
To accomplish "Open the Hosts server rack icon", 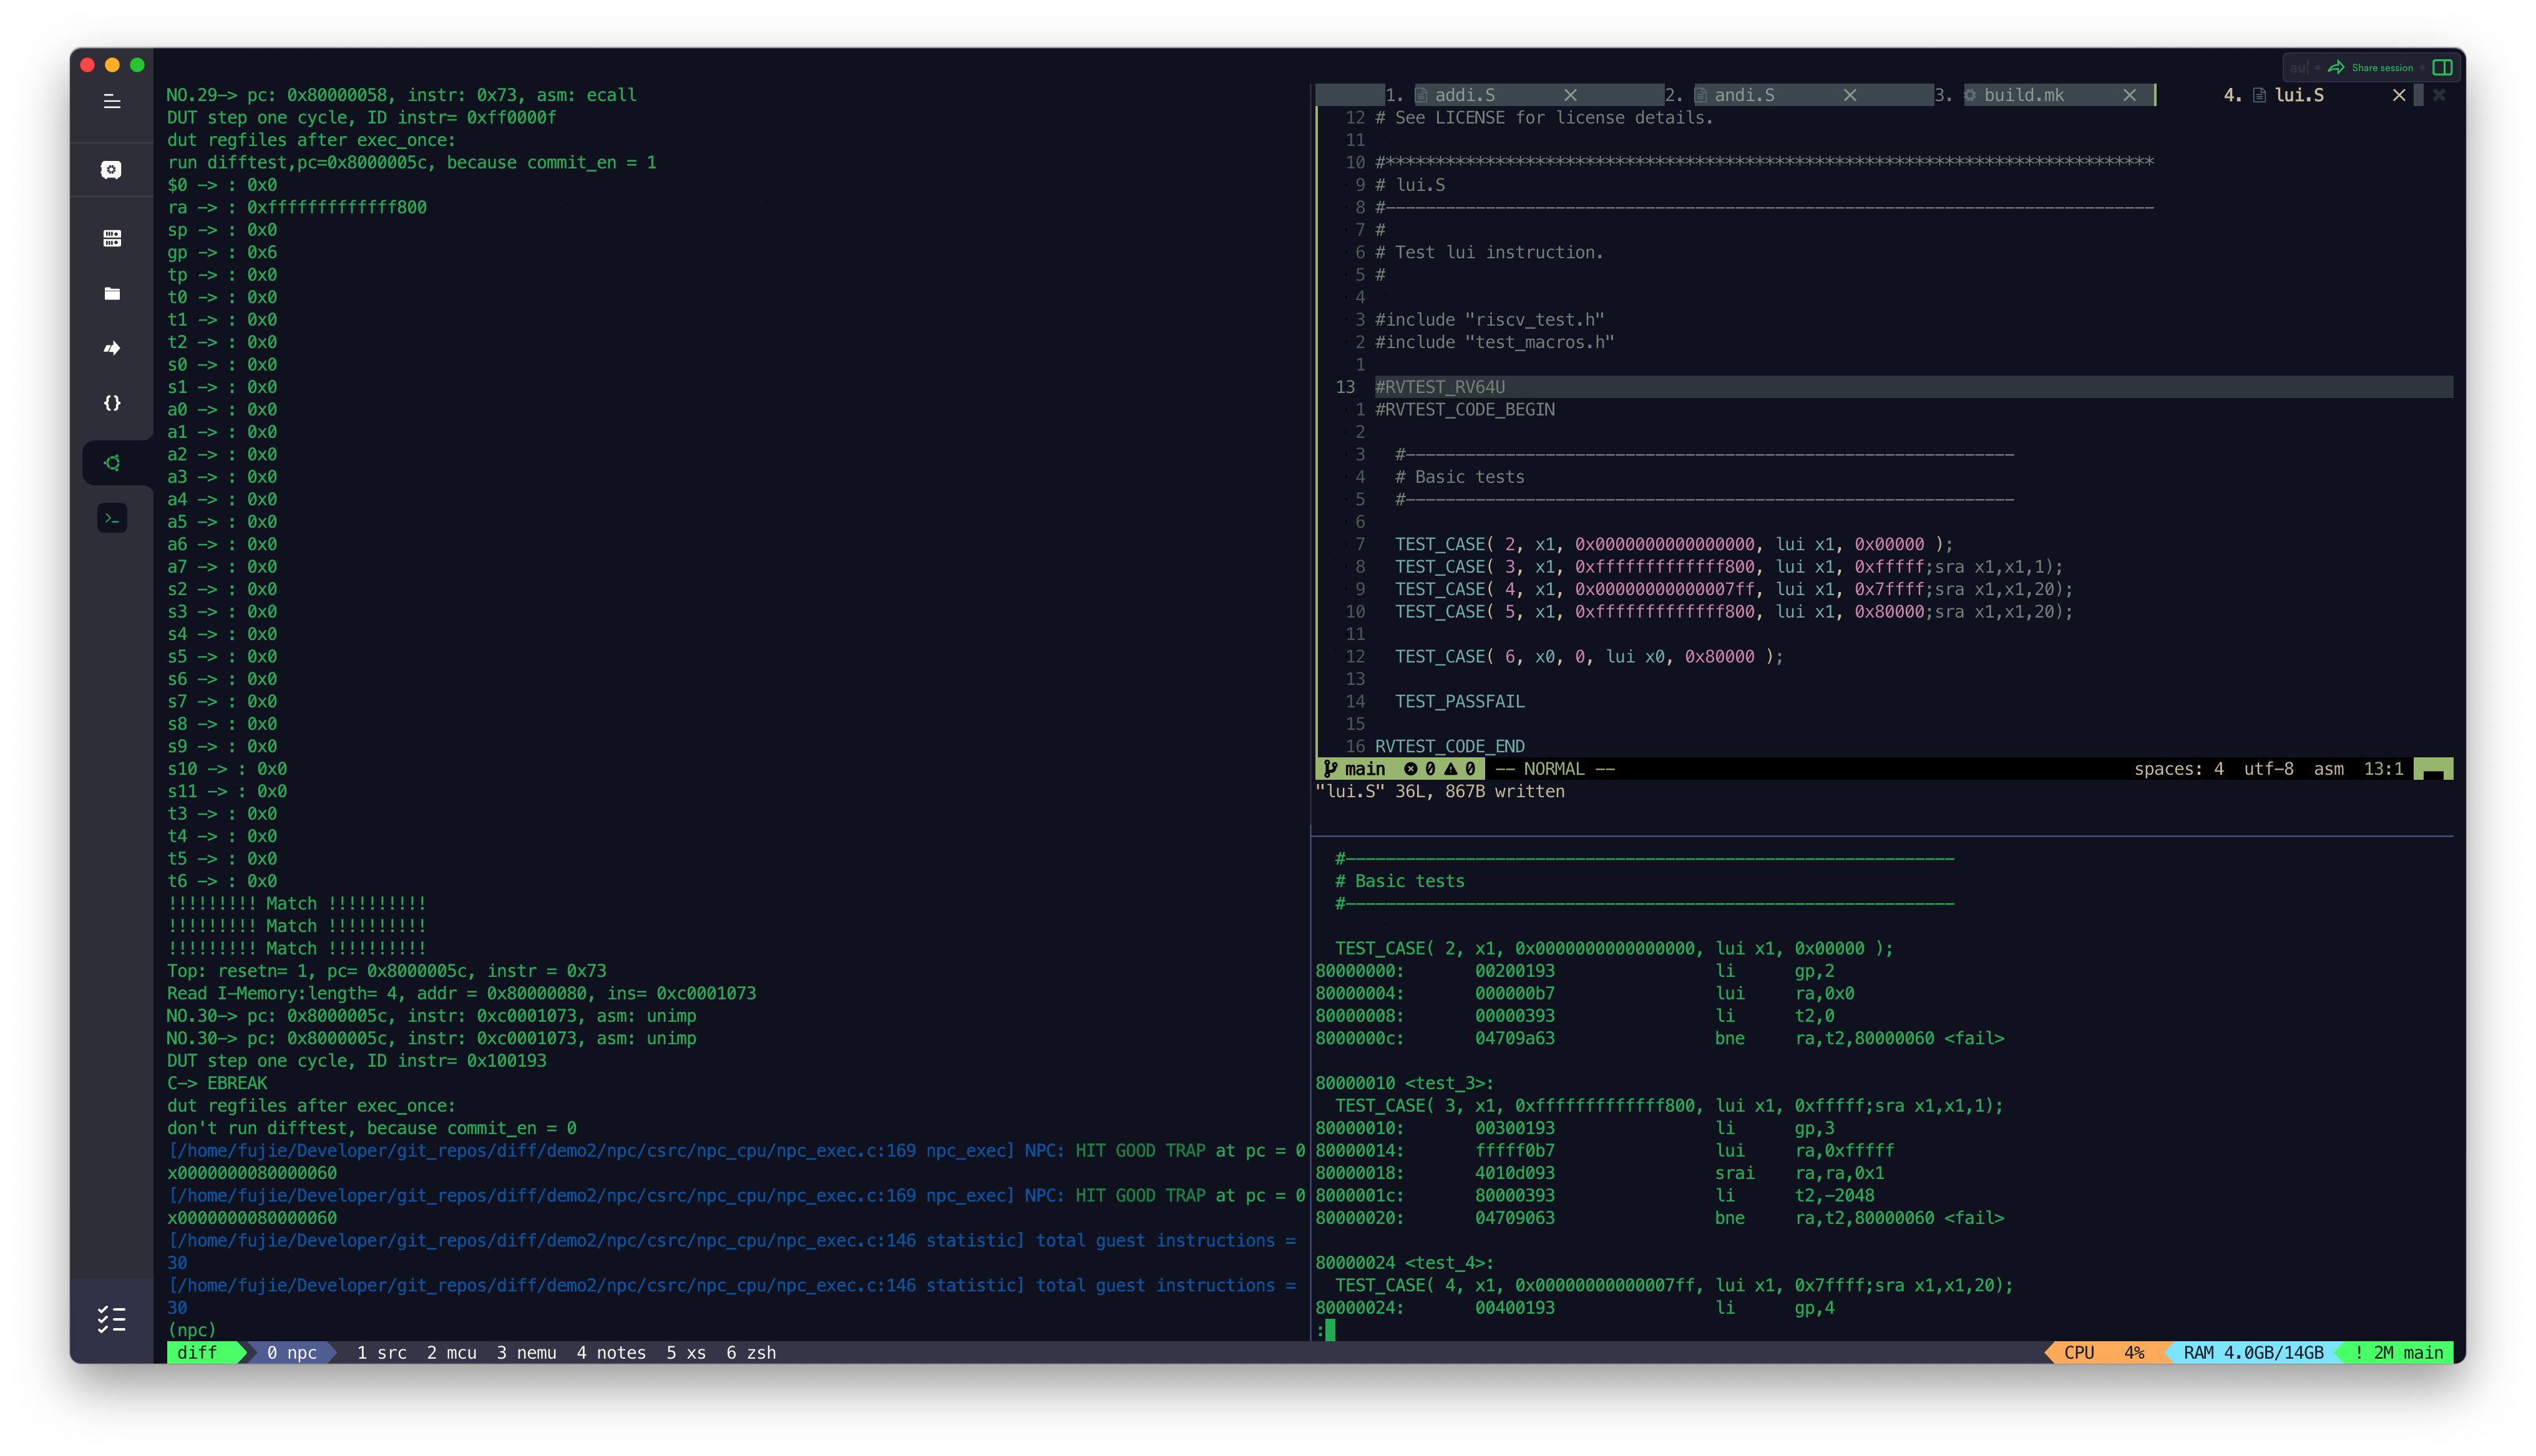I will pos(112,238).
